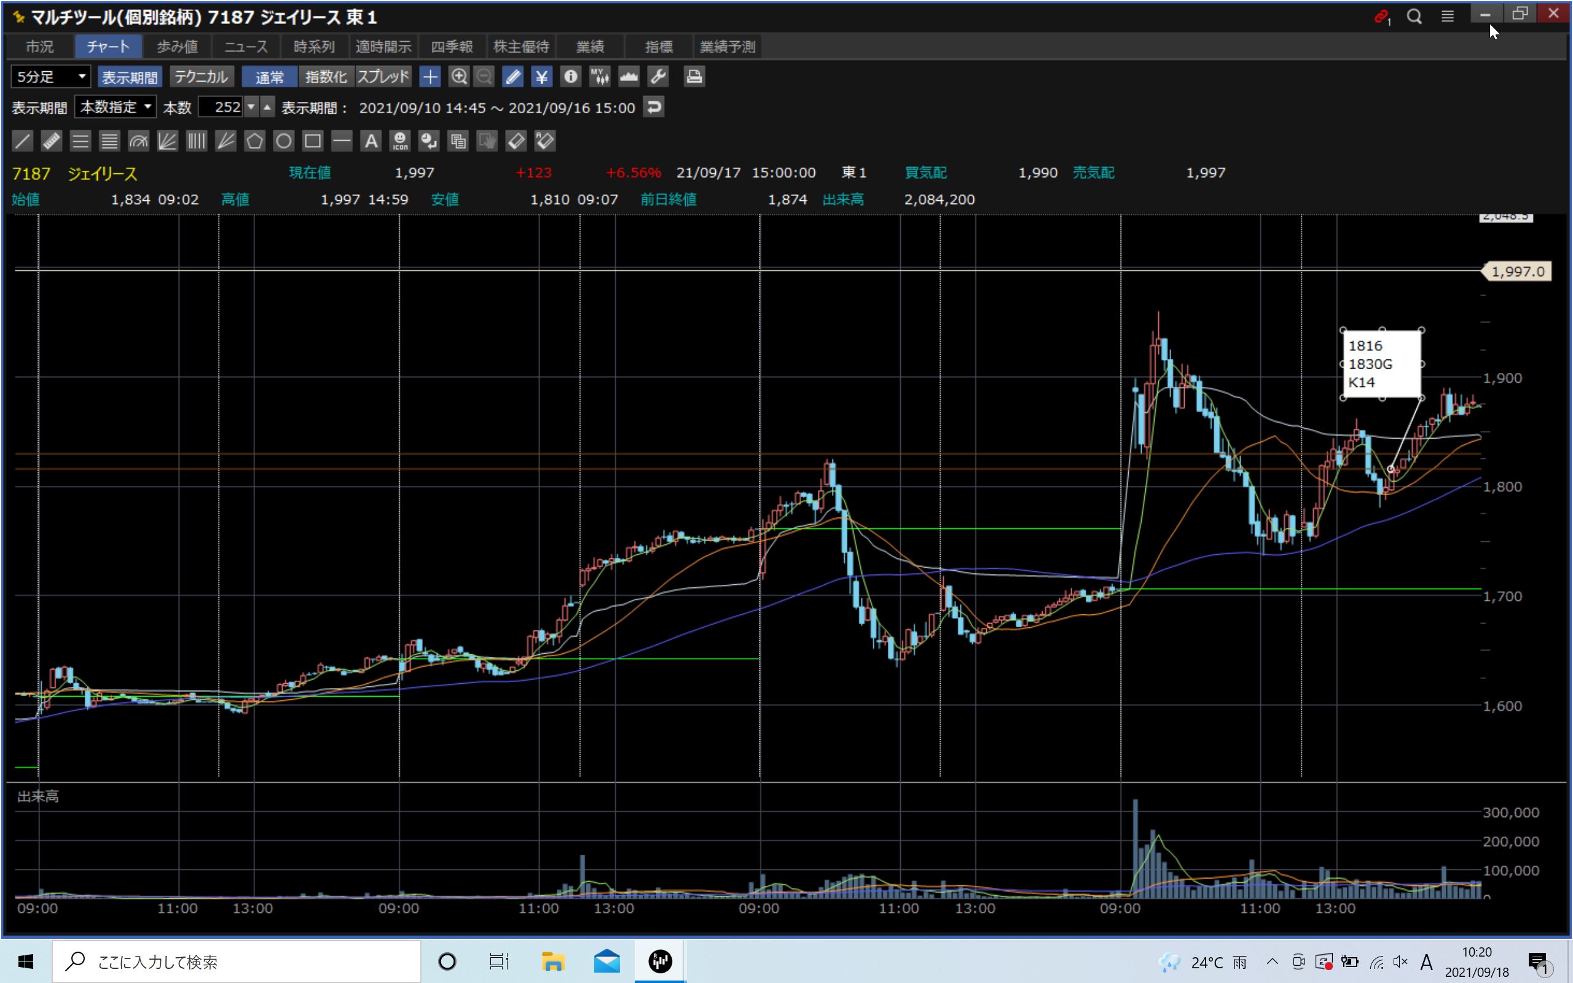Choose the Fibonacci arc drawing tool

tap(138, 141)
